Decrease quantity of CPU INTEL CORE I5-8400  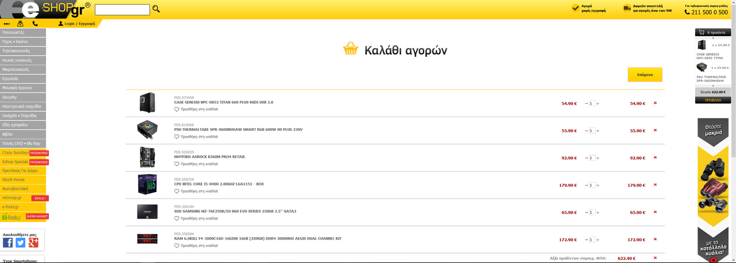pyautogui.click(x=586, y=185)
